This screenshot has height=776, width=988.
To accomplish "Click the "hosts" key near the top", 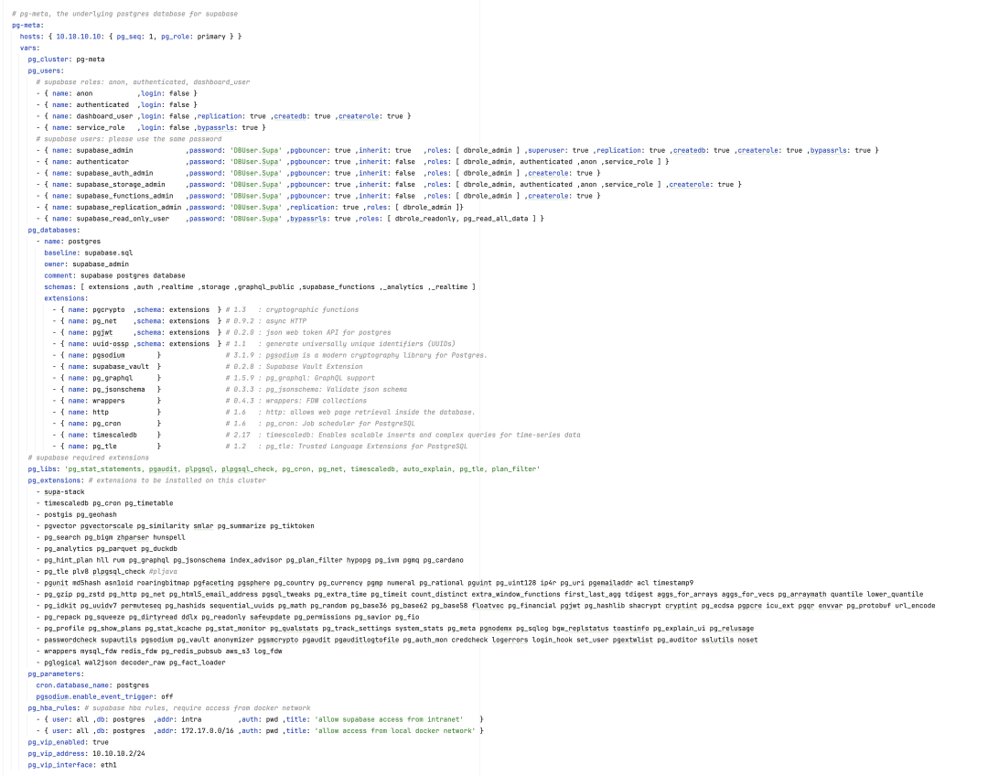I will (29, 37).
